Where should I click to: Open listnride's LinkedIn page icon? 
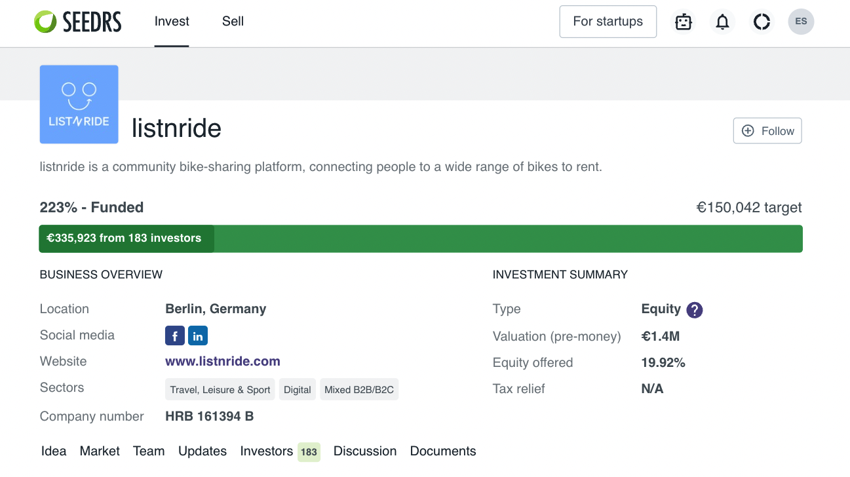point(198,336)
